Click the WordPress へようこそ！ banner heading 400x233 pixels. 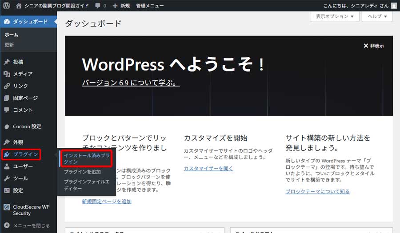coord(173,64)
